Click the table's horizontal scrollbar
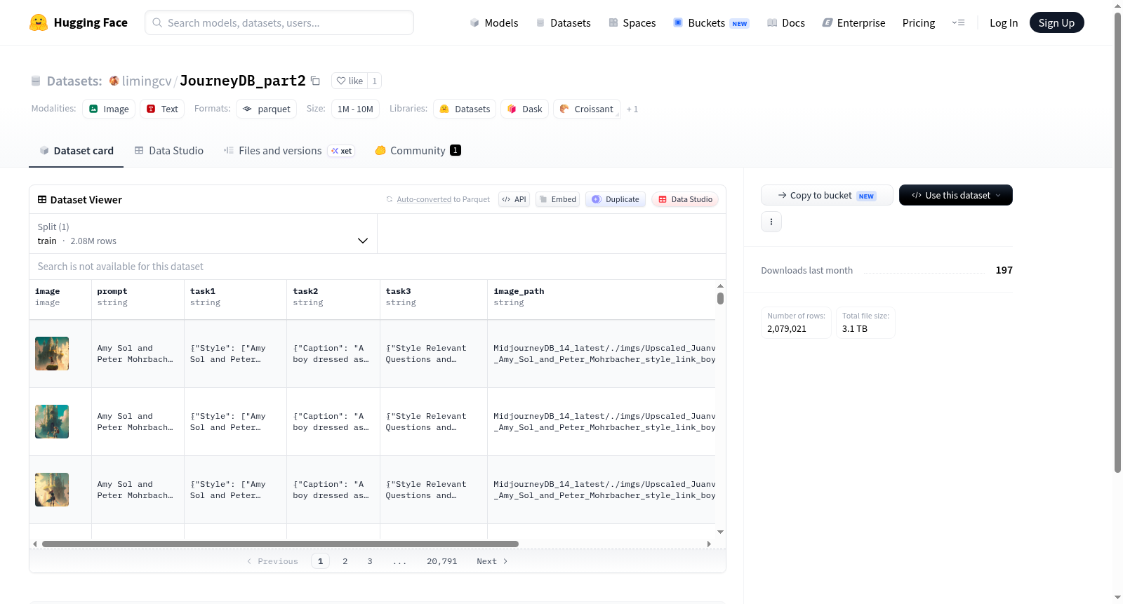 pos(280,544)
